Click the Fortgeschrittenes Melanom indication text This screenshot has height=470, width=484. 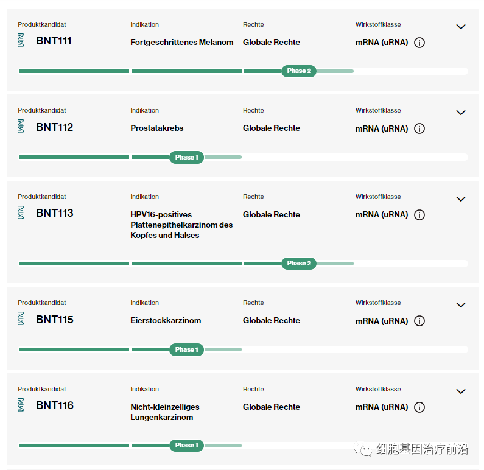[x=181, y=43]
